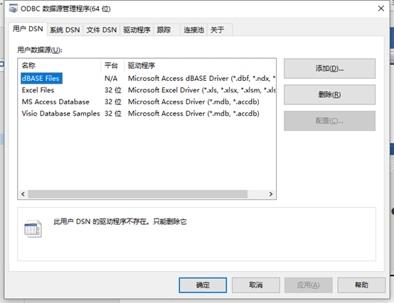
Task: Click the ODBC administrator title bar icon
Action: point(13,9)
